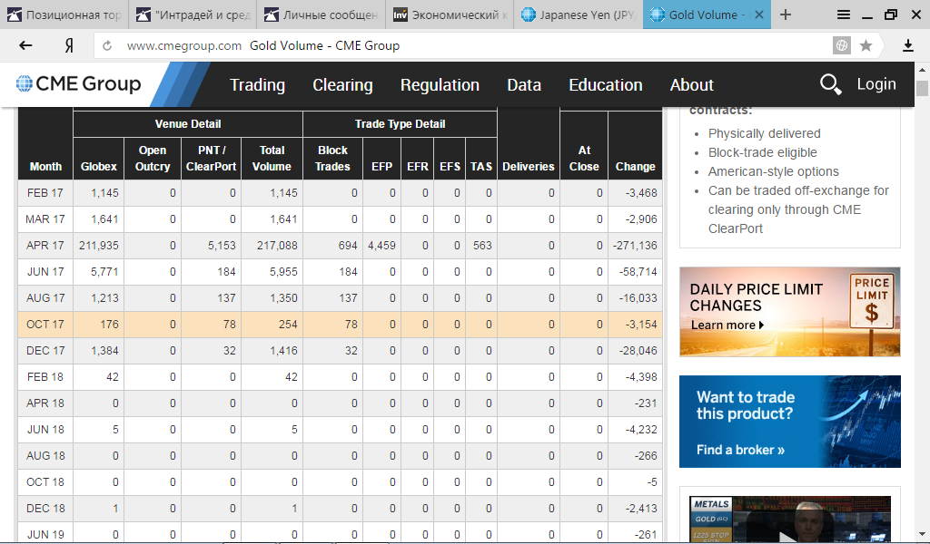Switch to the Japanese Yen tab
This screenshot has height=544, width=930.
(x=579, y=15)
